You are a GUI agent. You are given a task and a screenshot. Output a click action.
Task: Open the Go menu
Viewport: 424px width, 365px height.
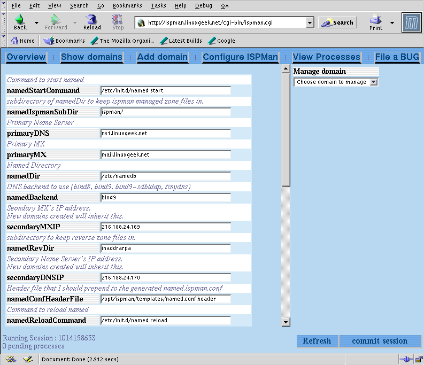pos(101,6)
